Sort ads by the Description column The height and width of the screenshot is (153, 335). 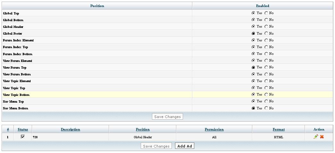70,129
